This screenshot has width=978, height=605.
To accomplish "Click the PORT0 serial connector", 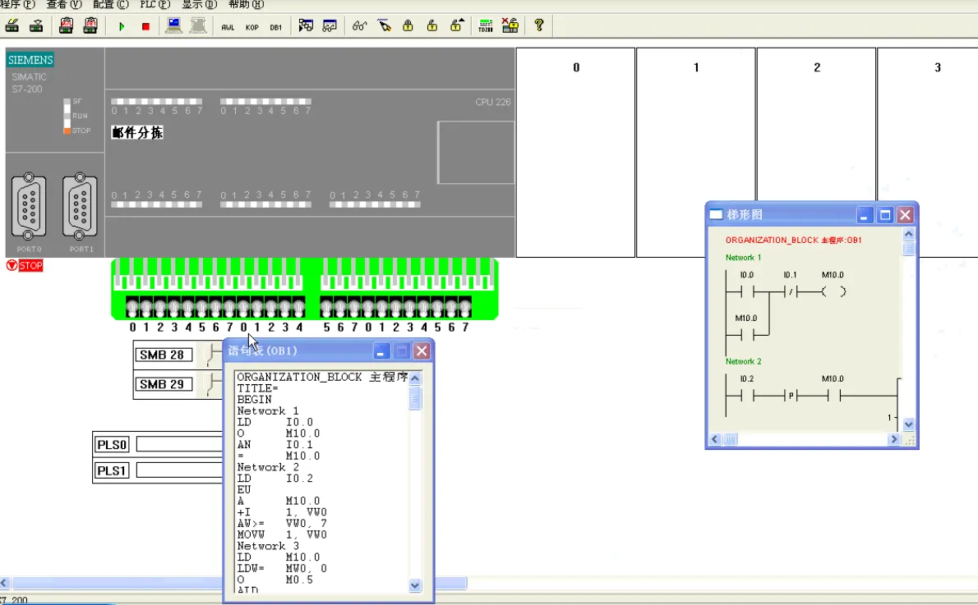I will pos(29,207).
